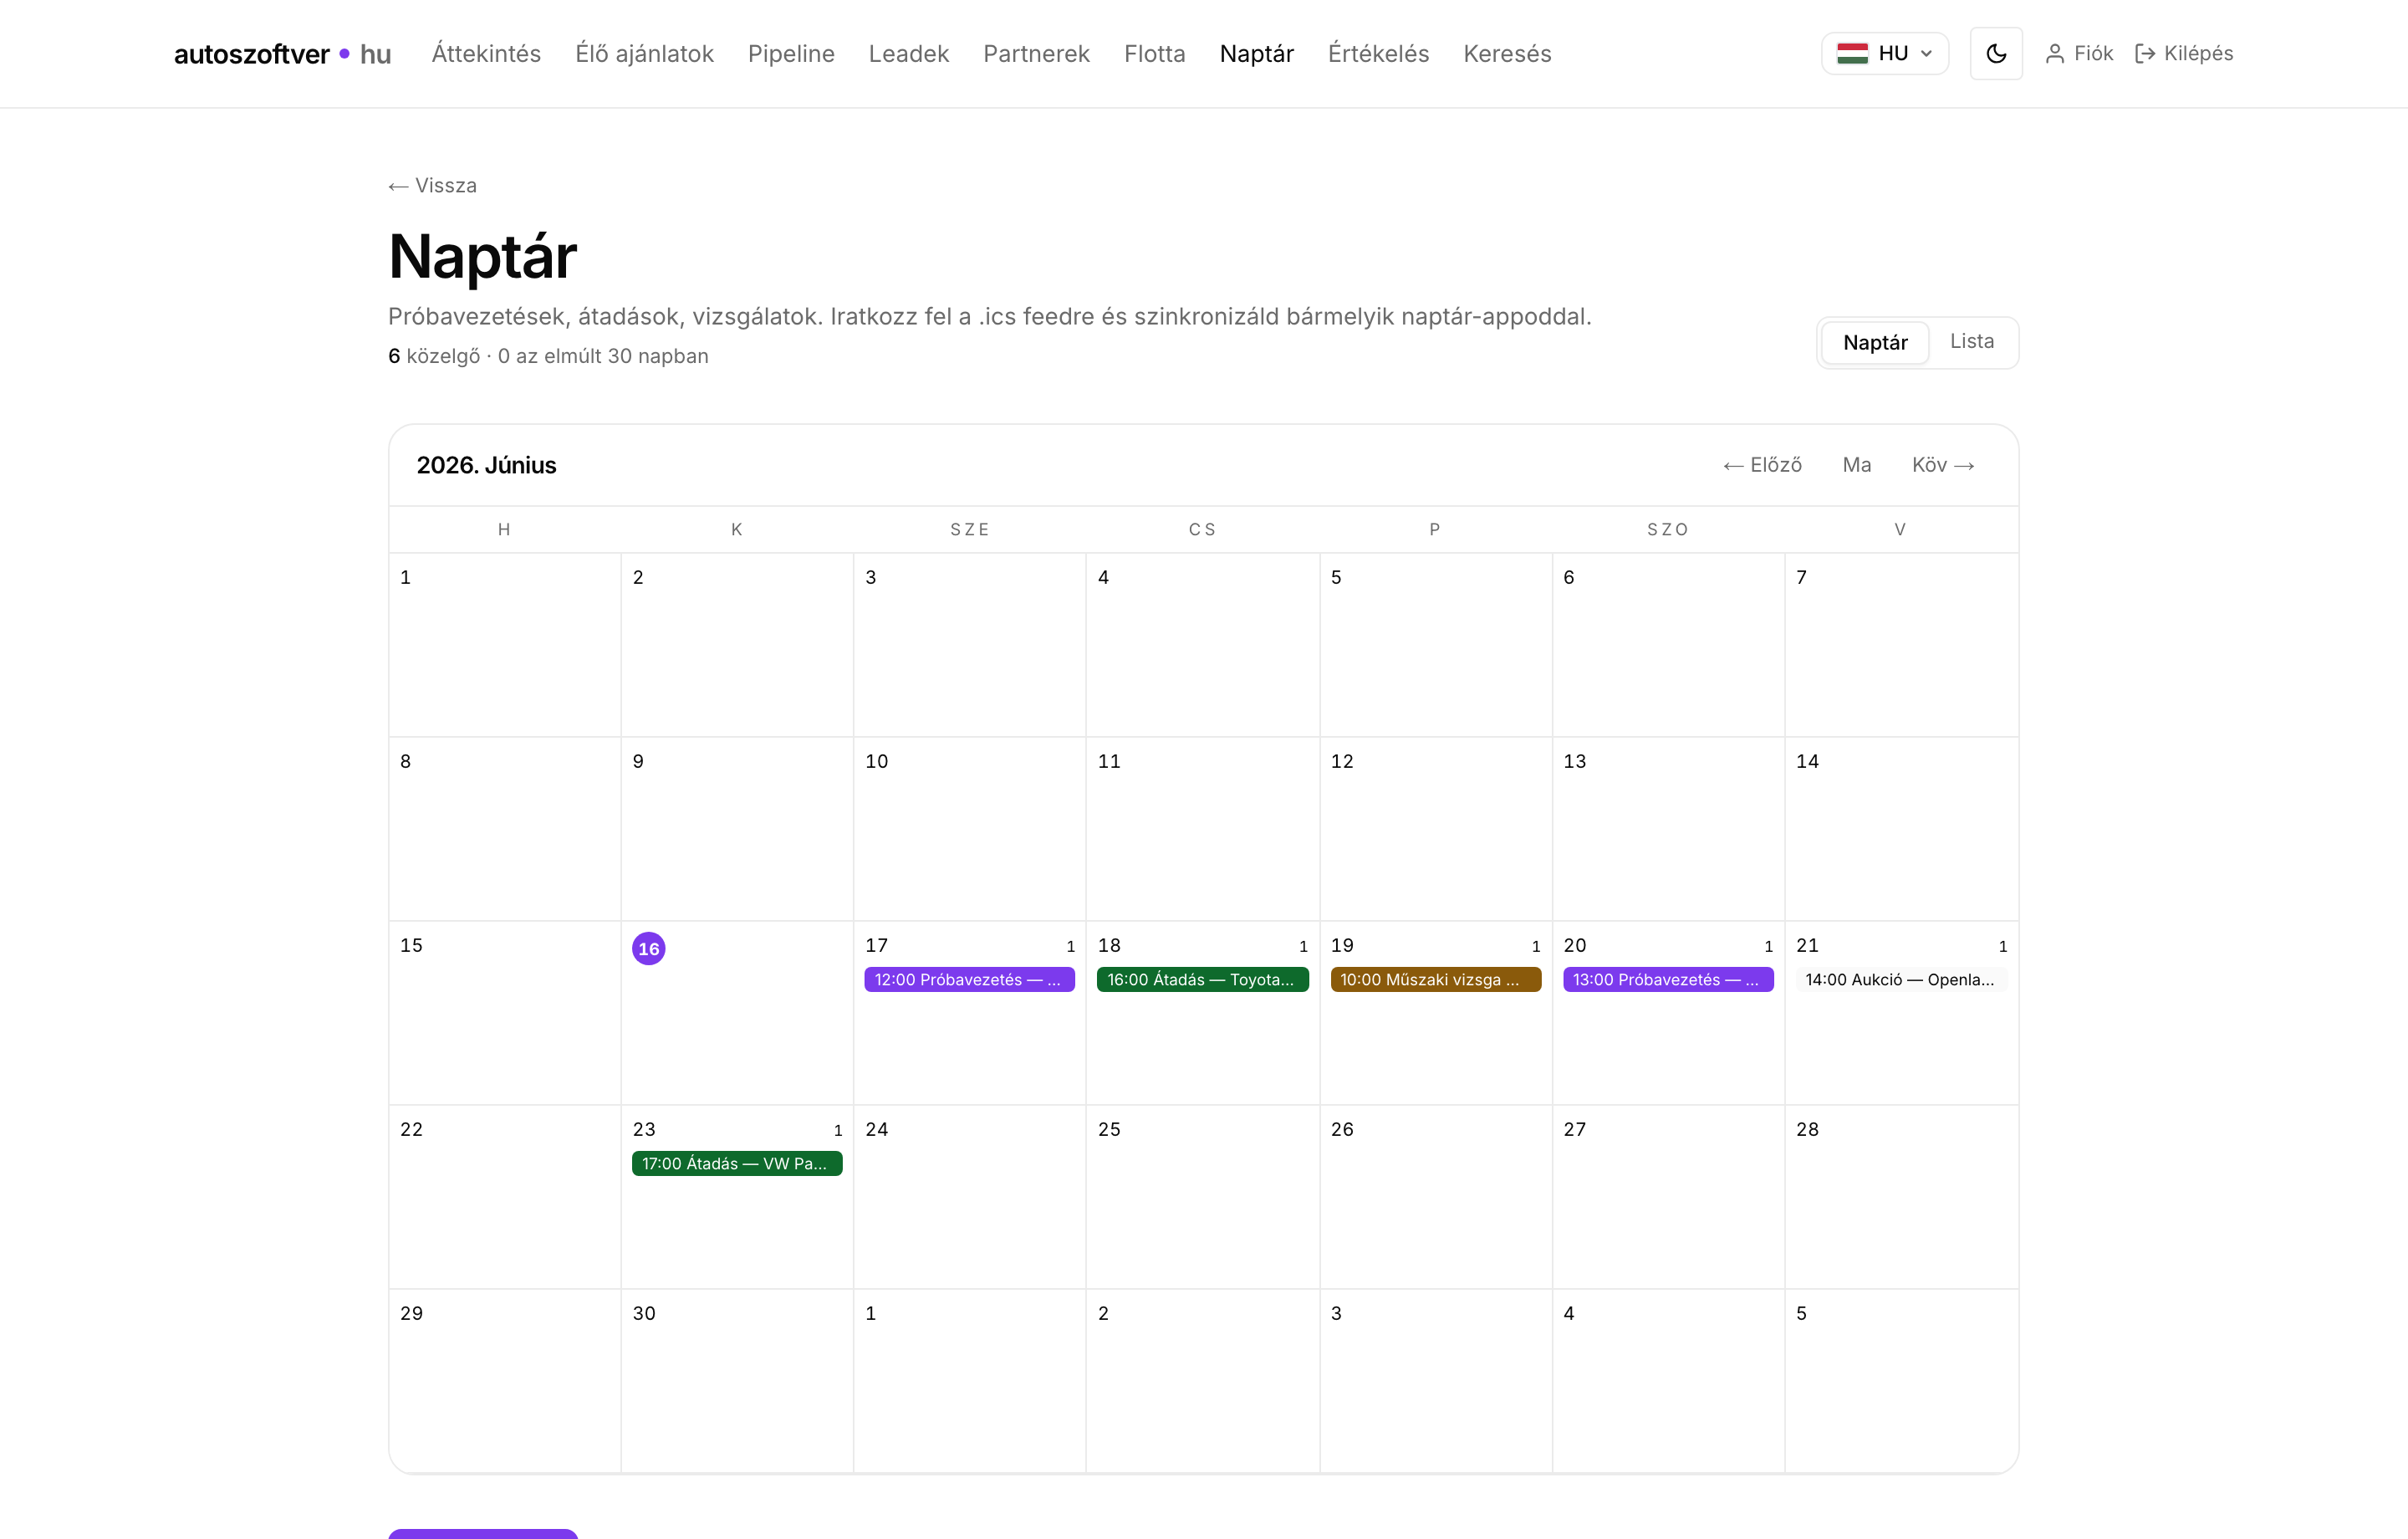Select today's highlighted date 16
This screenshot has height=1539, width=2408.
[x=649, y=948]
